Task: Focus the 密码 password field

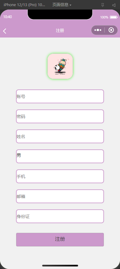Action: (x=60, y=116)
